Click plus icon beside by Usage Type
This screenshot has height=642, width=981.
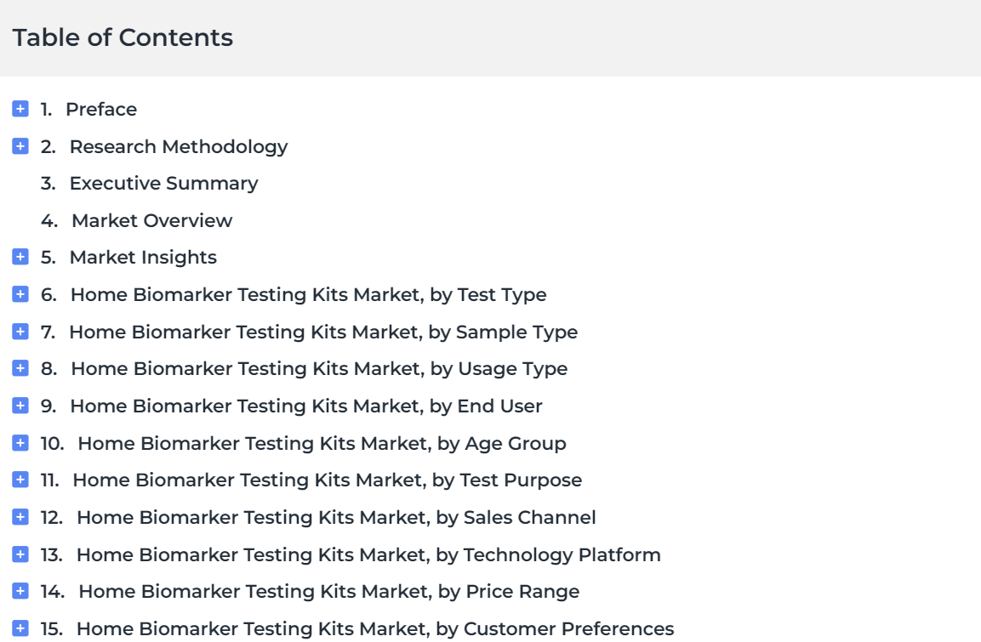pos(20,368)
